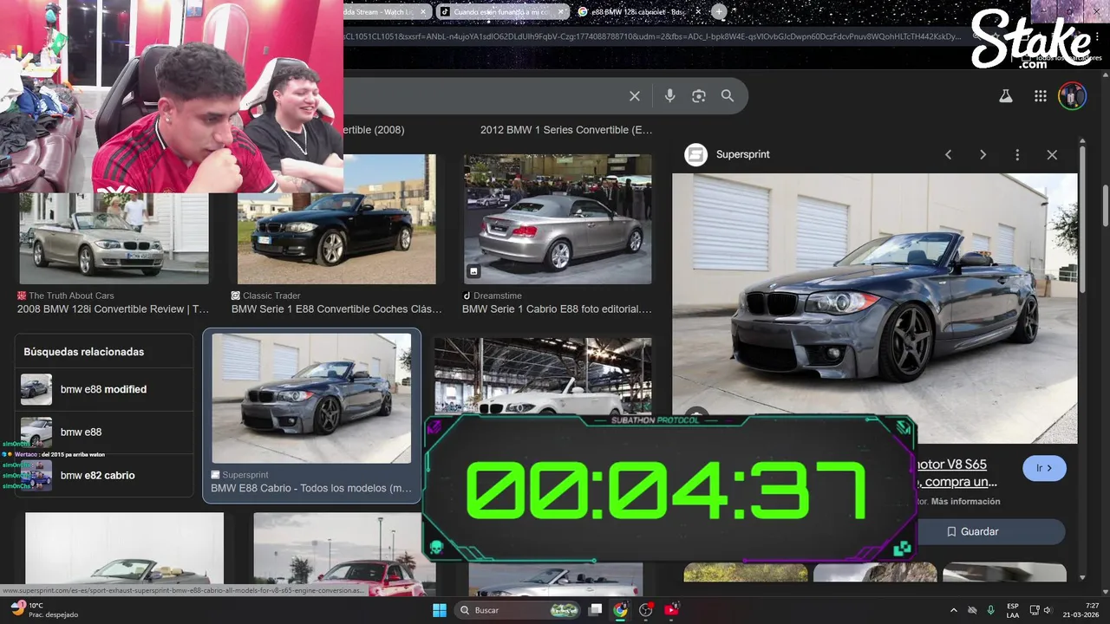Open OBS Studio from the taskbar
This screenshot has height=624, width=1110.
pos(645,610)
